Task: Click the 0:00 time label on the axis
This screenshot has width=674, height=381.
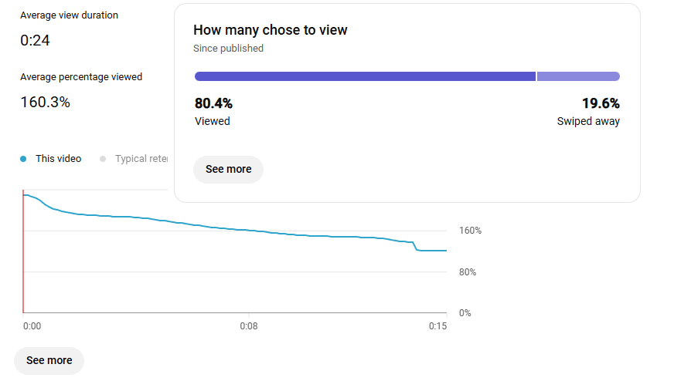Action: click(x=32, y=326)
